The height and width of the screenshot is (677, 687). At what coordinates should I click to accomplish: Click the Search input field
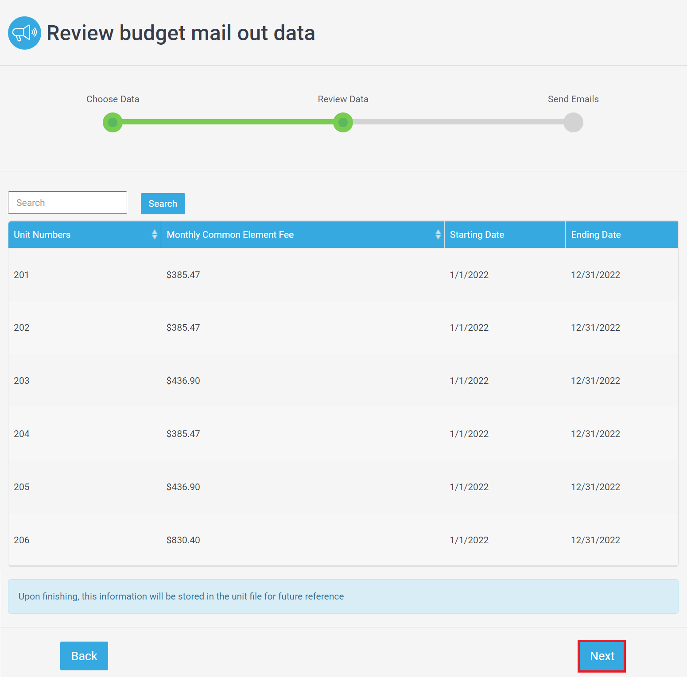click(67, 203)
